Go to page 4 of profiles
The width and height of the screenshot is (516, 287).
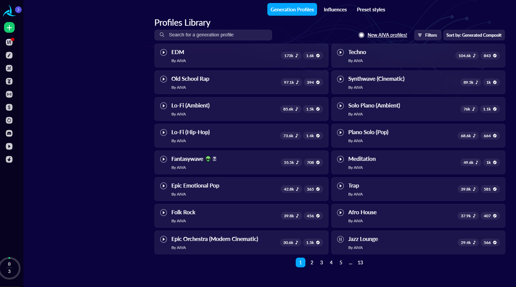(331, 263)
